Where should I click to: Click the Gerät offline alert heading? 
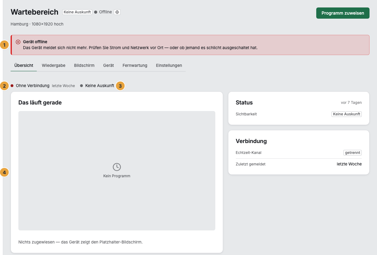tap(35, 42)
